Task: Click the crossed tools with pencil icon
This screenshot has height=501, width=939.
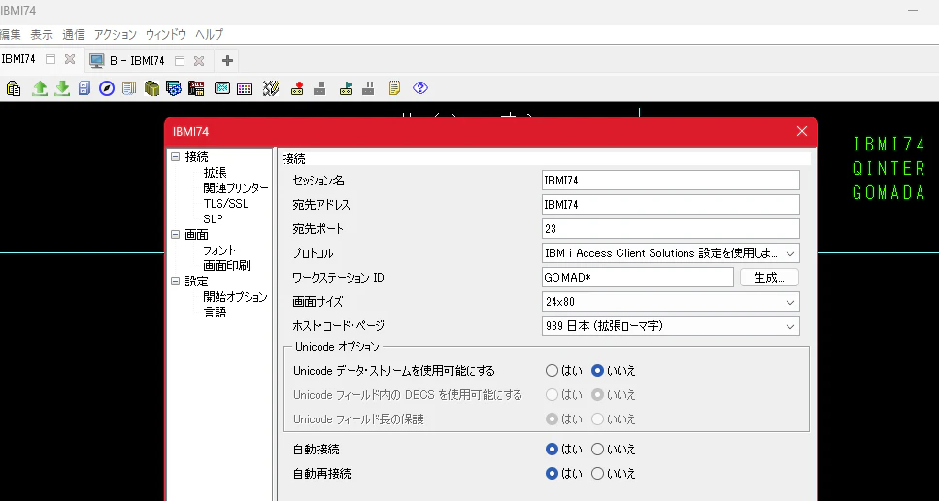Action: 271,88
